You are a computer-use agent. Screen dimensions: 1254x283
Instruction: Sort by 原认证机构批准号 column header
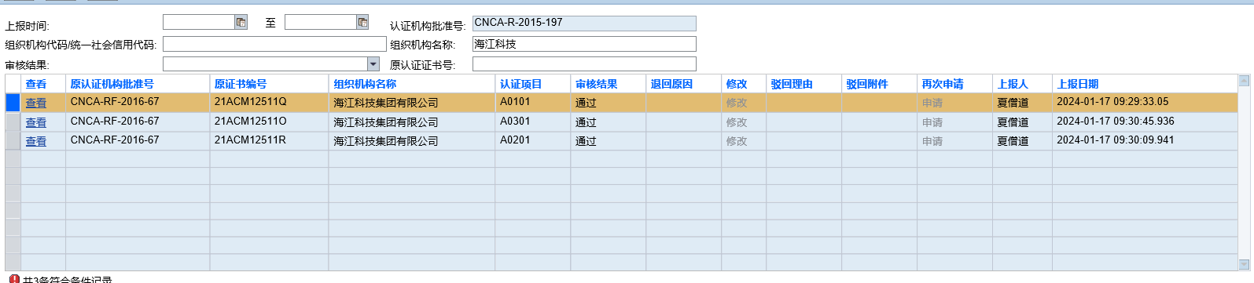(x=112, y=84)
